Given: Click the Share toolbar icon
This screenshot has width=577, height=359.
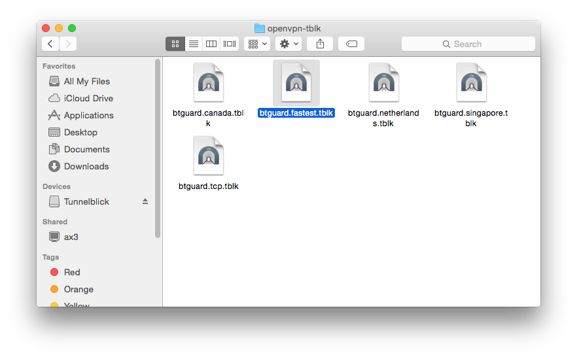Looking at the screenshot, I should (x=320, y=44).
